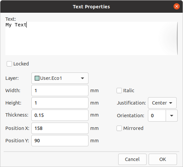Click the Orientation value field showing 0

pyautogui.click(x=157, y=116)
